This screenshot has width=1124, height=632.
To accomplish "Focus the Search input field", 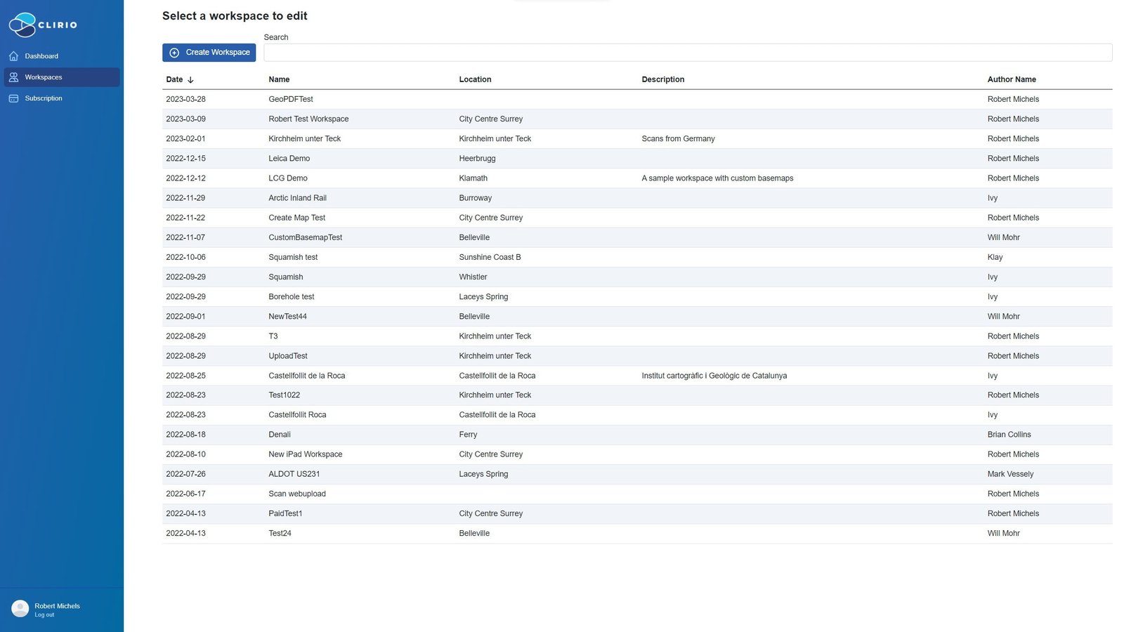I will coord(688,53).
